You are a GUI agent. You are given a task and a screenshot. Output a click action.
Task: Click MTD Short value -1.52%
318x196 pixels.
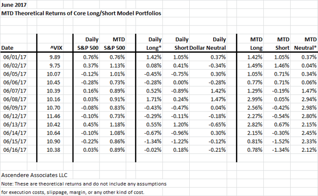[281, 141]
